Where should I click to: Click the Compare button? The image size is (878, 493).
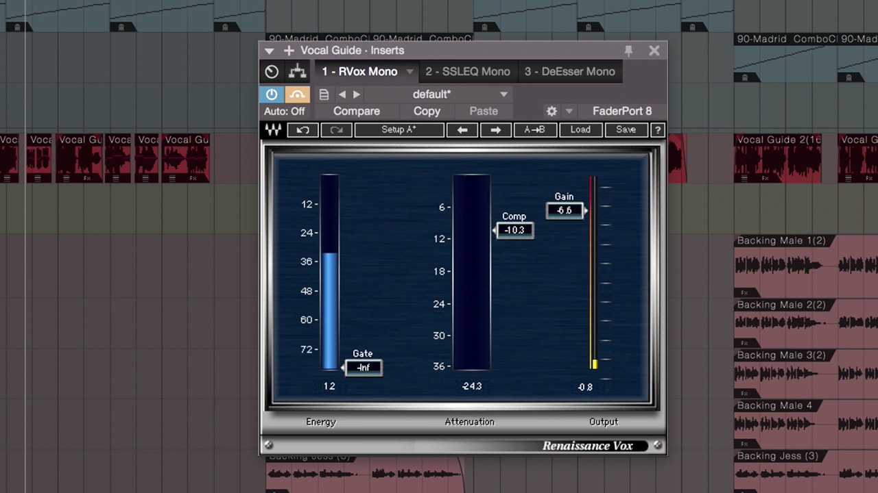coord(356,111)
